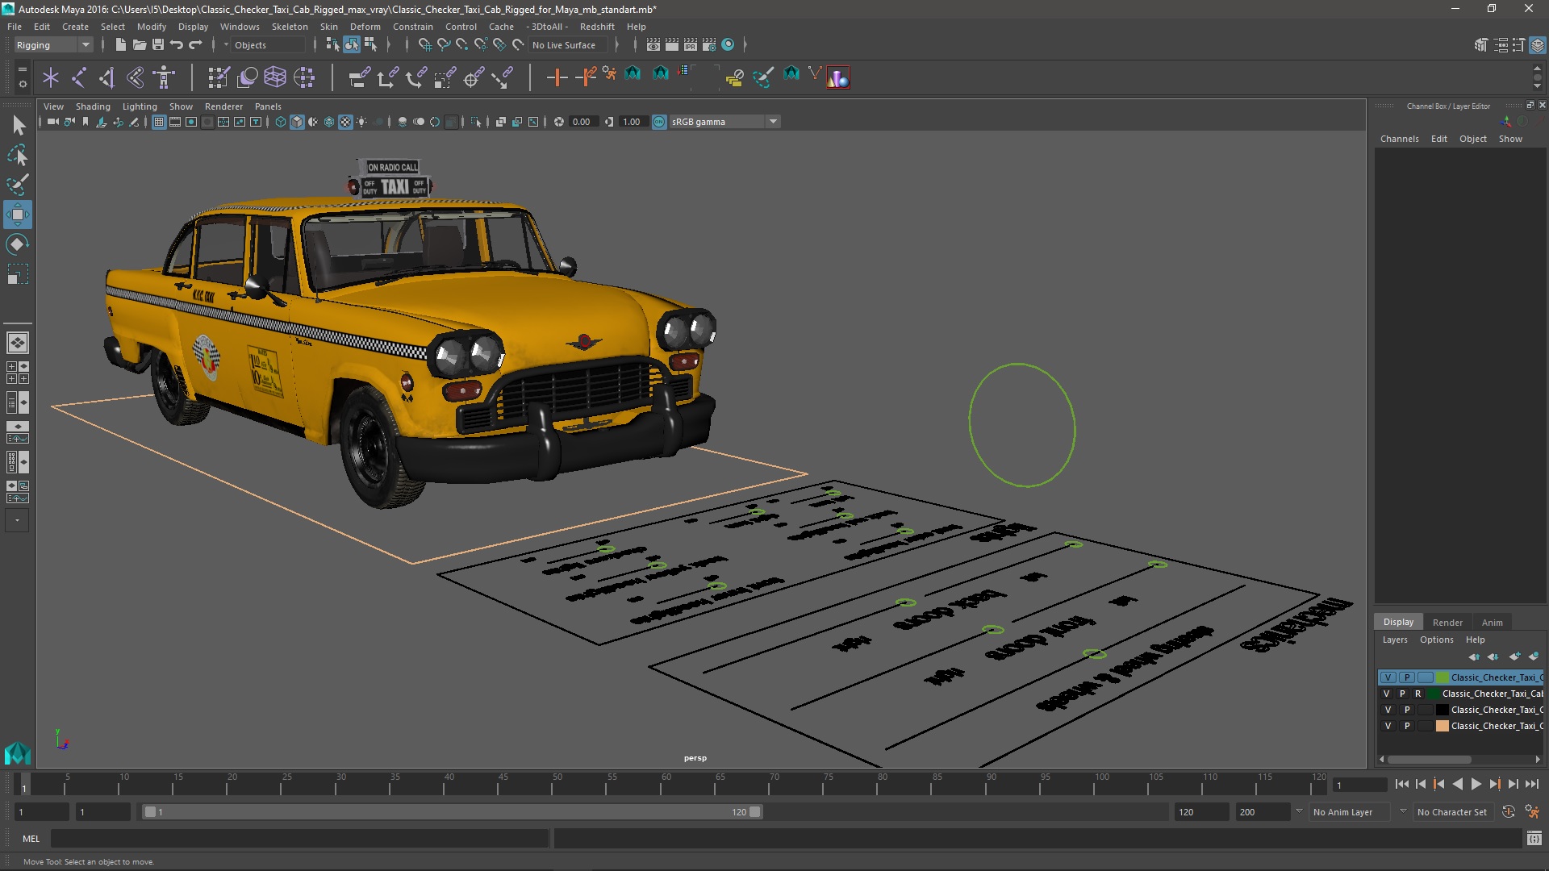Viewport: 1549px width, 871px height.
Task: Click the open scene folder icon
Action: pyautogui.click(x=139, y=45)
